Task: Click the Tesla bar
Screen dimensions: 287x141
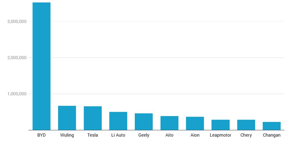Action: [x=93, y=118]
